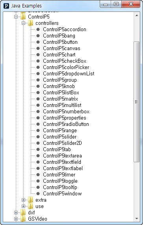Click bullet icon beside ControlP5knob
The image size is (143, 225).
coord(38,86)
